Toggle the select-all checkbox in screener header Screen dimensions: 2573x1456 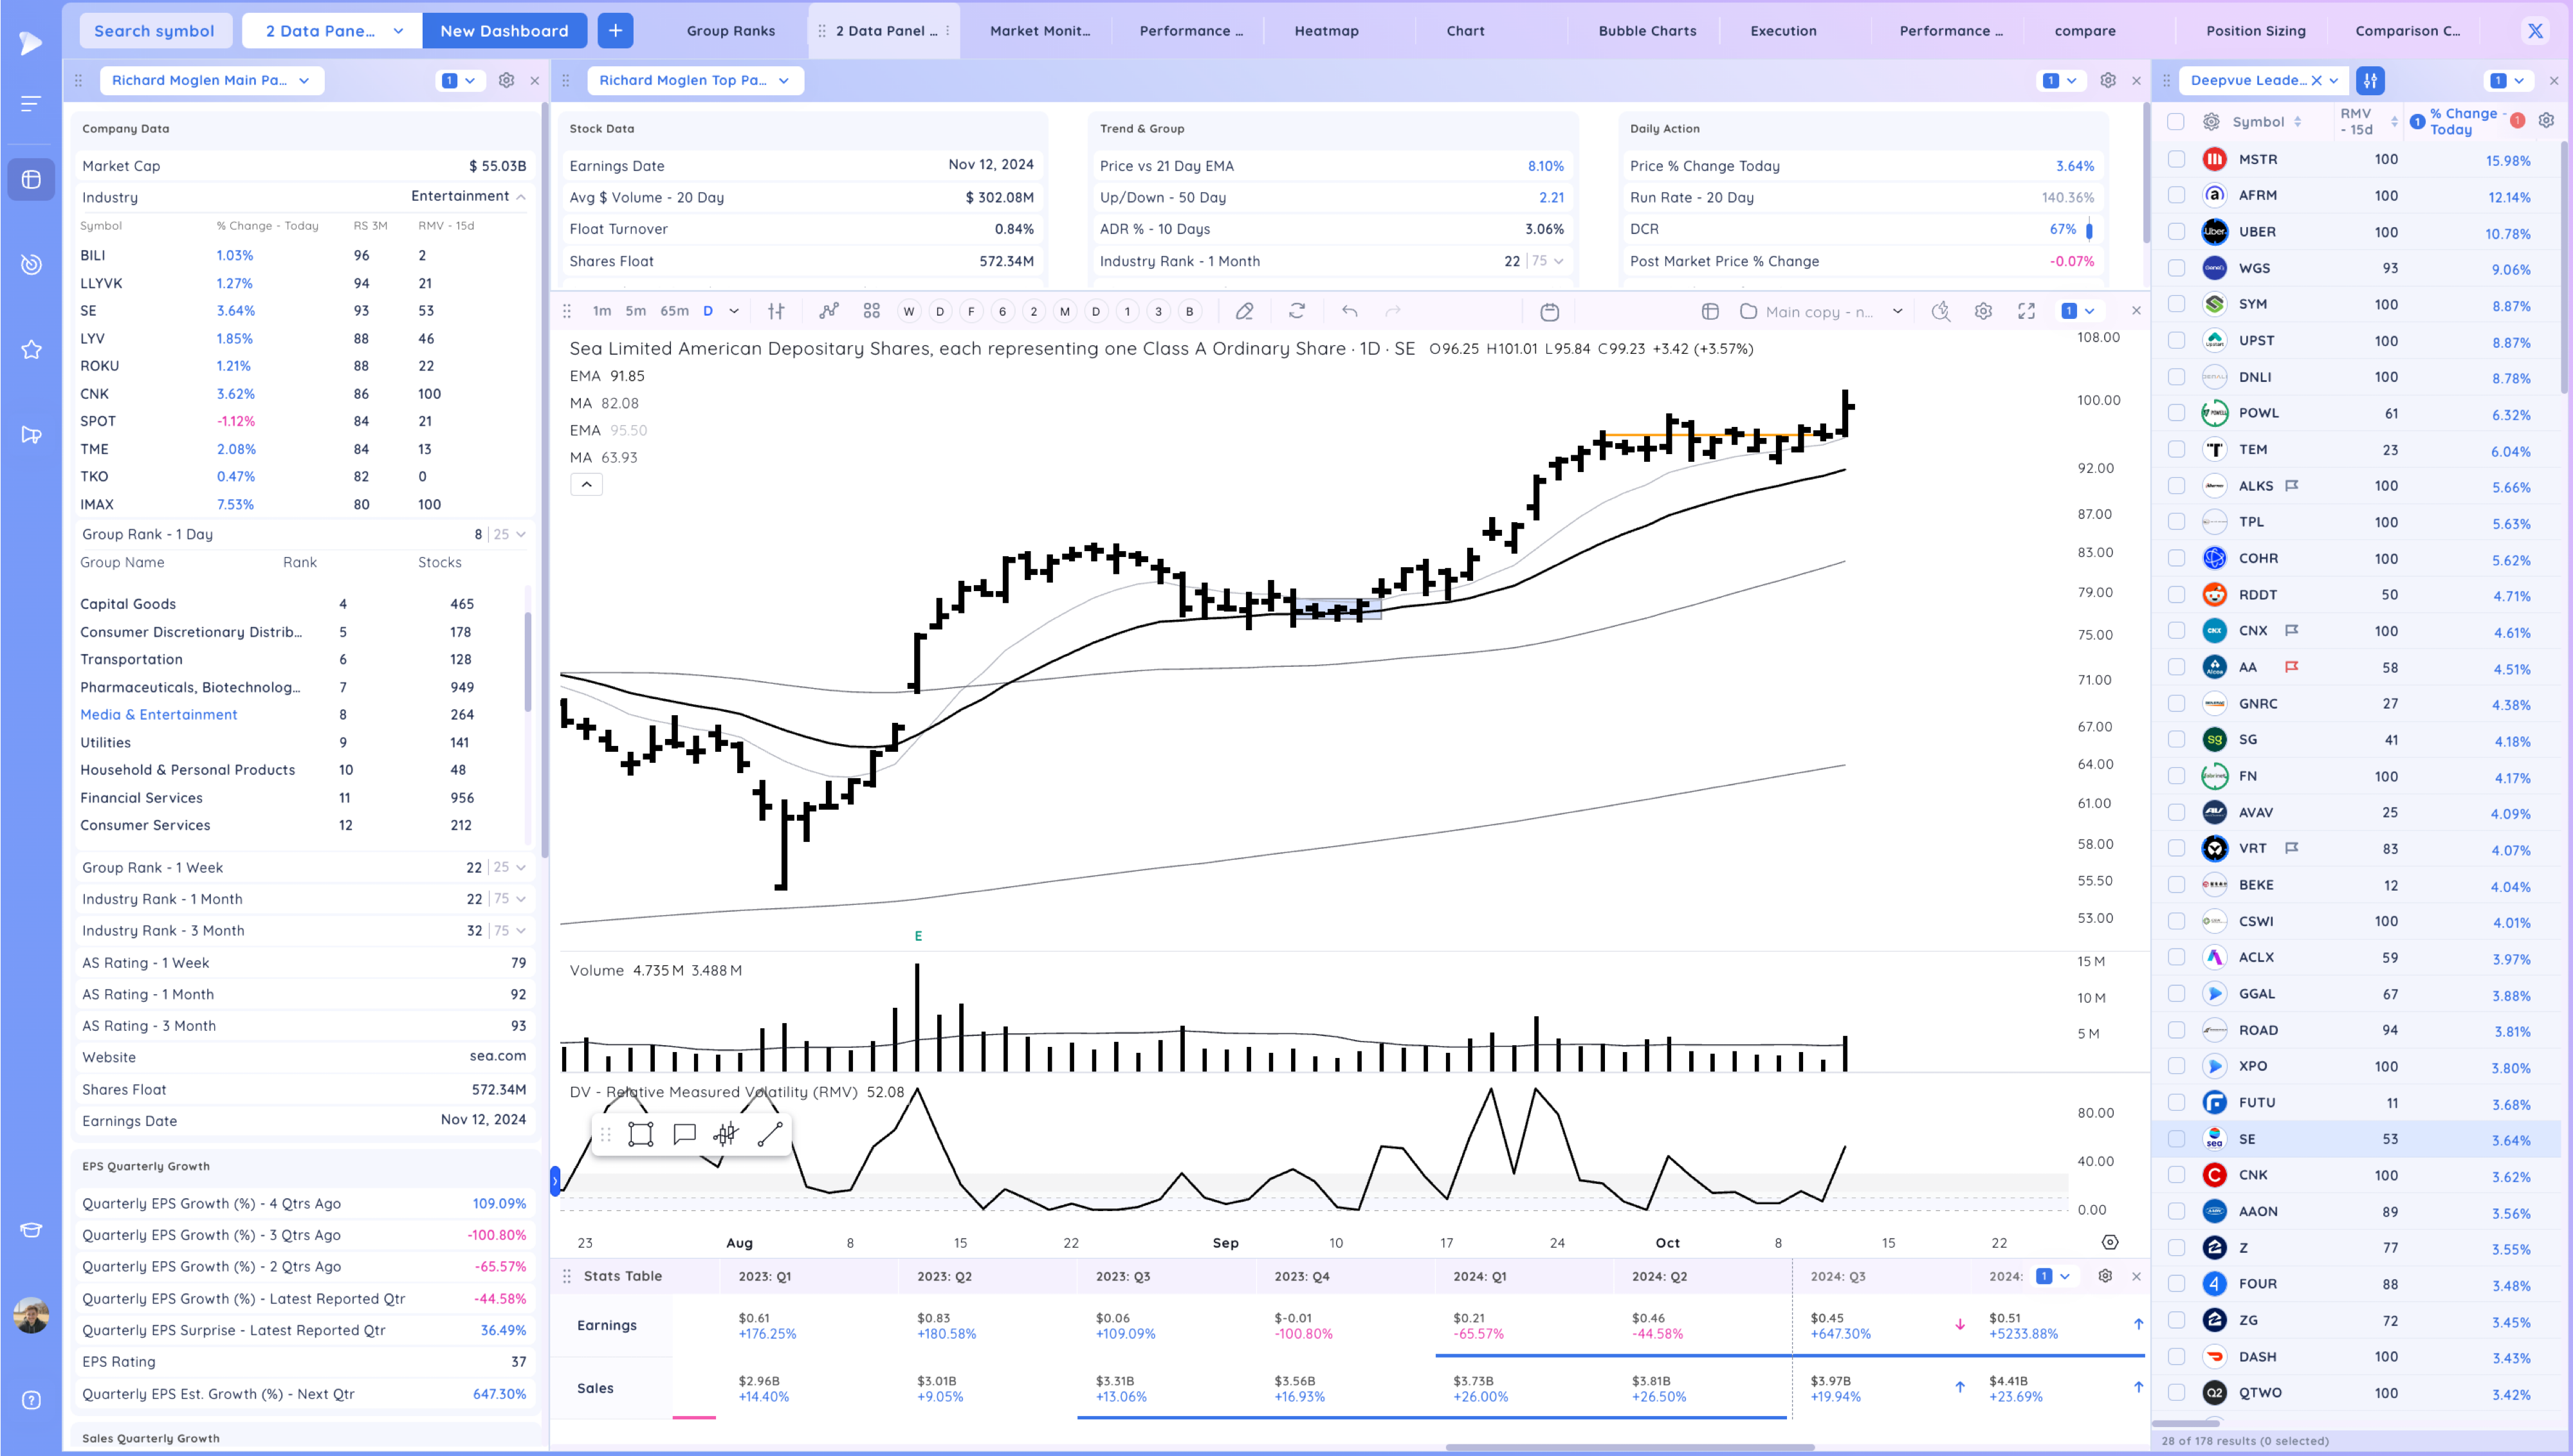tap(2176, 122)
